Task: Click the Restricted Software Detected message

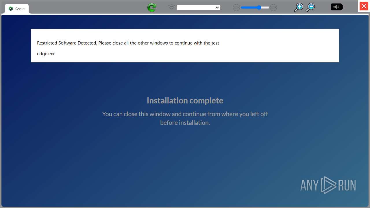Action: coord(128,43)
